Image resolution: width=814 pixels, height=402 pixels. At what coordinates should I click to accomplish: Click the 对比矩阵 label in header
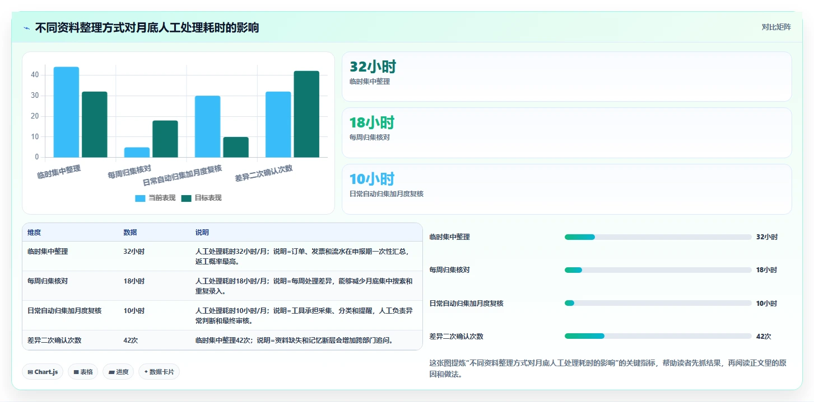click(776, 27)
